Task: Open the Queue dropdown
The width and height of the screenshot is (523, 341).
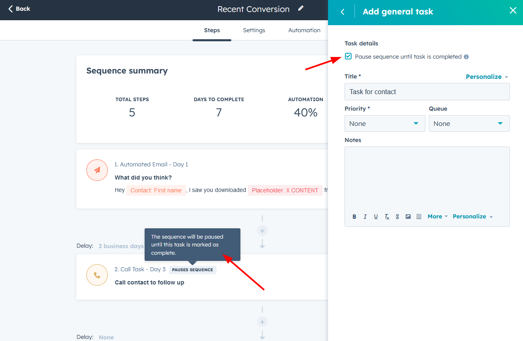Action: pyautogui.click(x=469, y=123)
